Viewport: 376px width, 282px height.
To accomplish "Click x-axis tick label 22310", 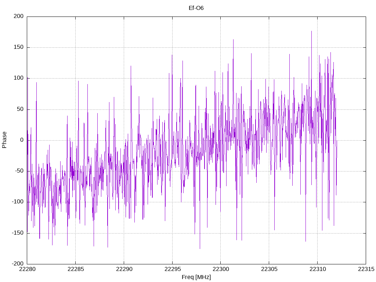I will coord(318,269).
